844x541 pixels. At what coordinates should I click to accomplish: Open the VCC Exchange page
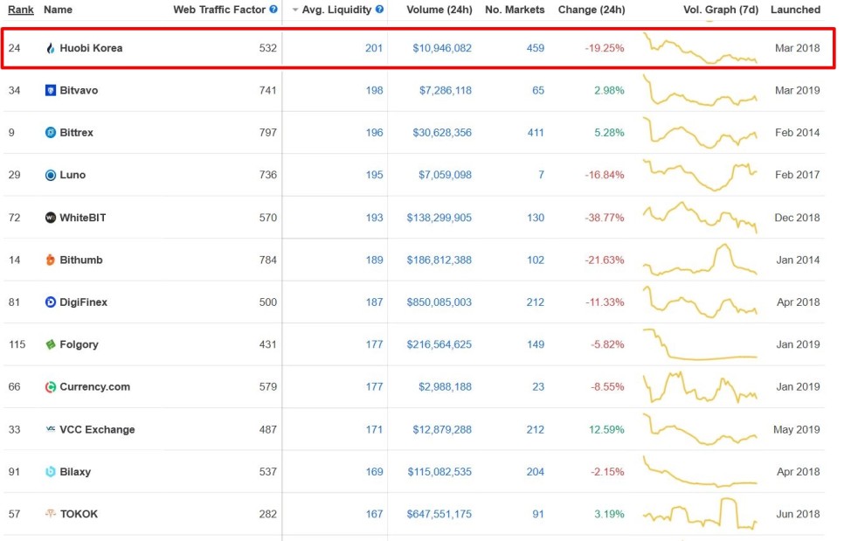tap(98, 430)
